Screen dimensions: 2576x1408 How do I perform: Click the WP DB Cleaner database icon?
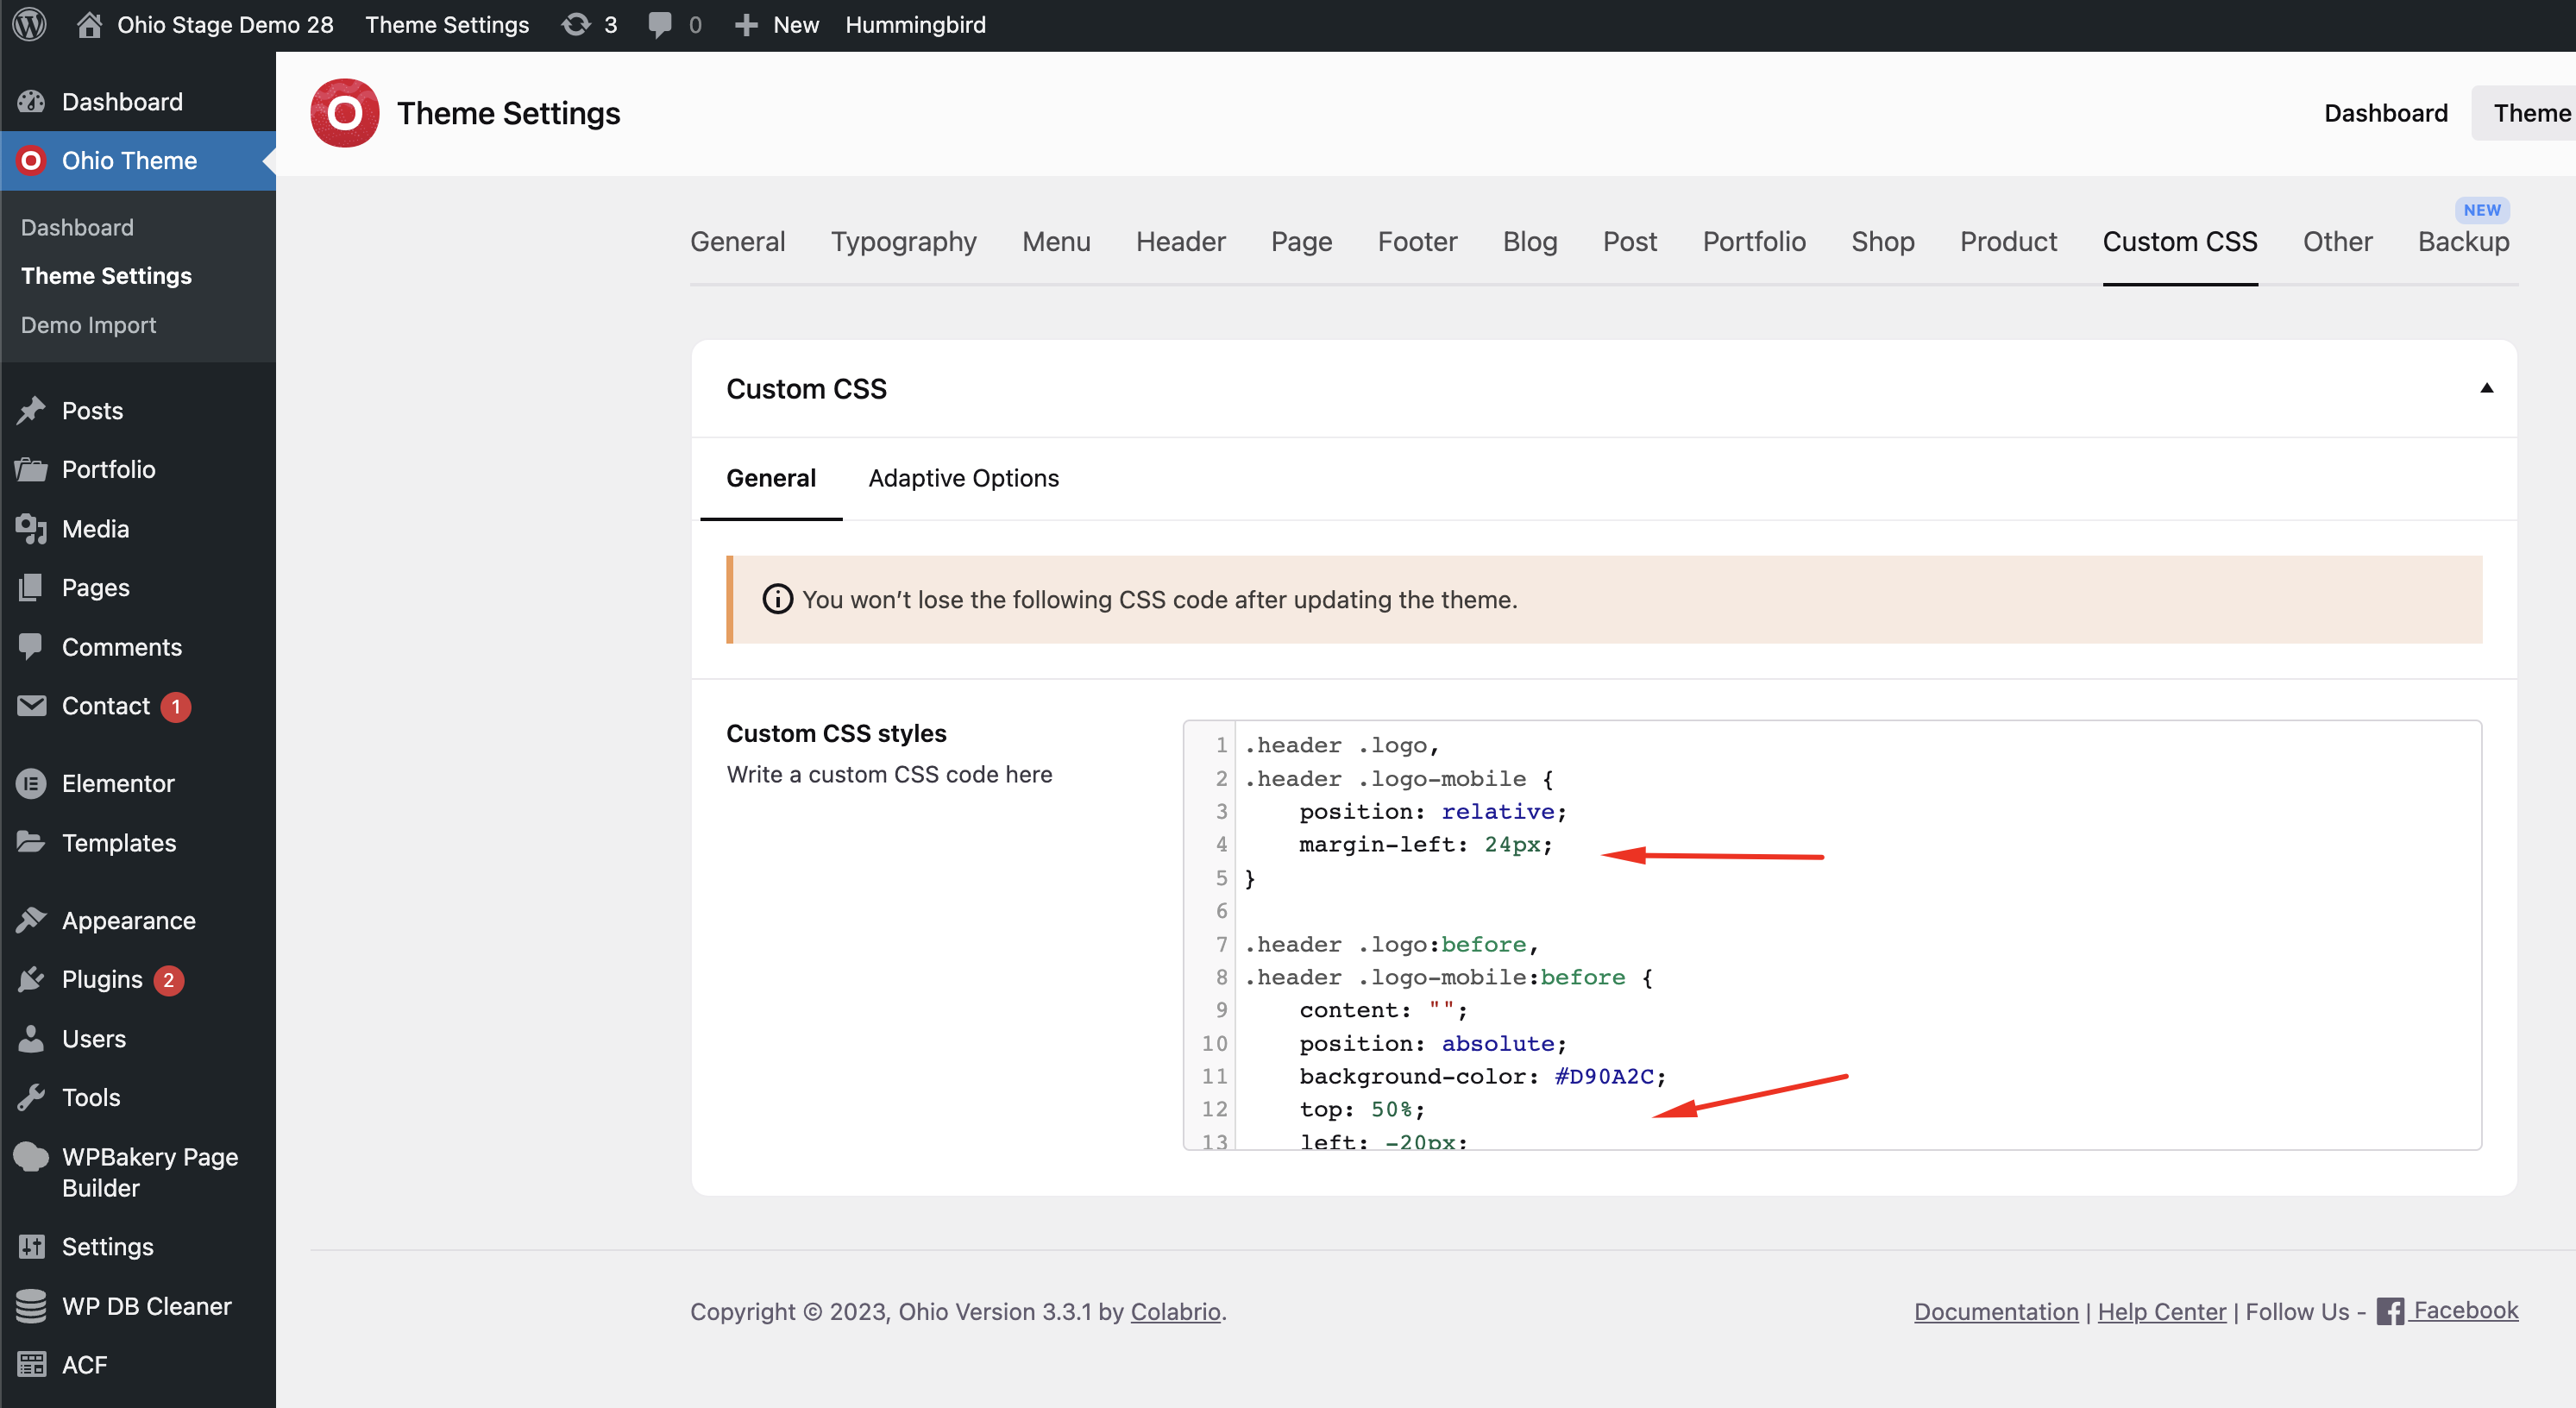tap(31, 1306)
